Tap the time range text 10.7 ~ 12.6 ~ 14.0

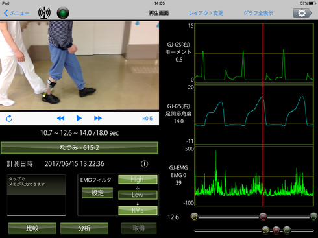[79, 133]
